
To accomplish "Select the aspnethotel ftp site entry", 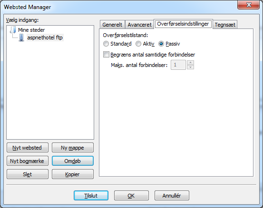I will tap(45, 38).
